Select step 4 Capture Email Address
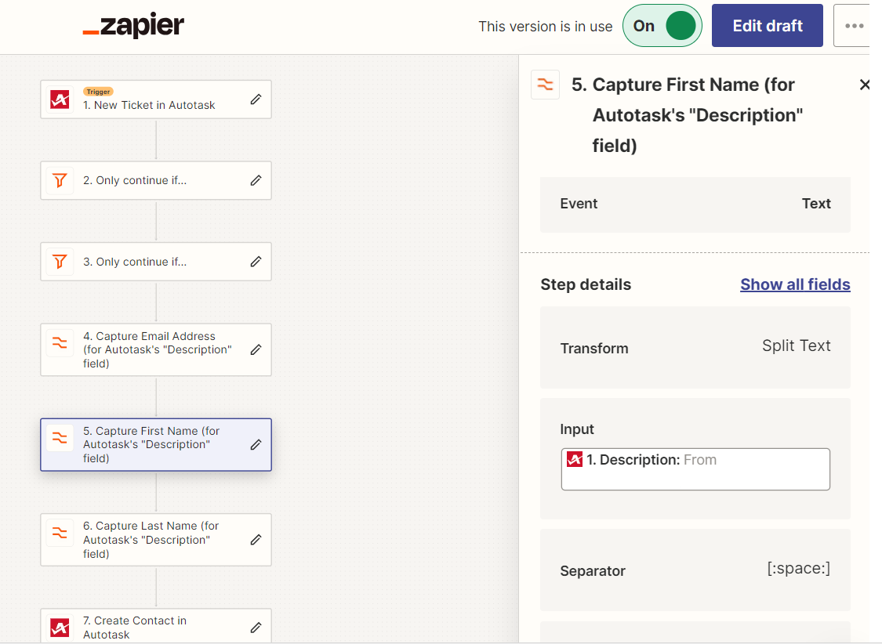The image size is (882, 644). pyautogui.click(x=156, y=349)
